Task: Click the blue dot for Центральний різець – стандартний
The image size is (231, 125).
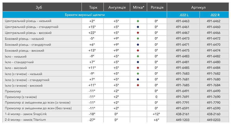Action: point(138,27)
